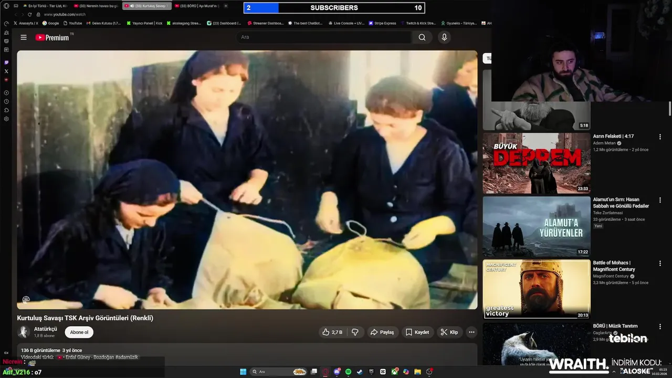The image size is (672, 378).
Task: Open options for Battle of Mohacs video
Action: pyautogui.click(x=660, y=263)
